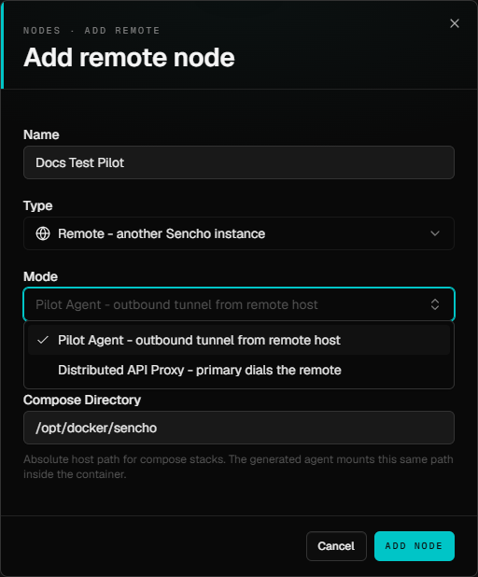Expand the Type field chevron arrow

point(435,233)
